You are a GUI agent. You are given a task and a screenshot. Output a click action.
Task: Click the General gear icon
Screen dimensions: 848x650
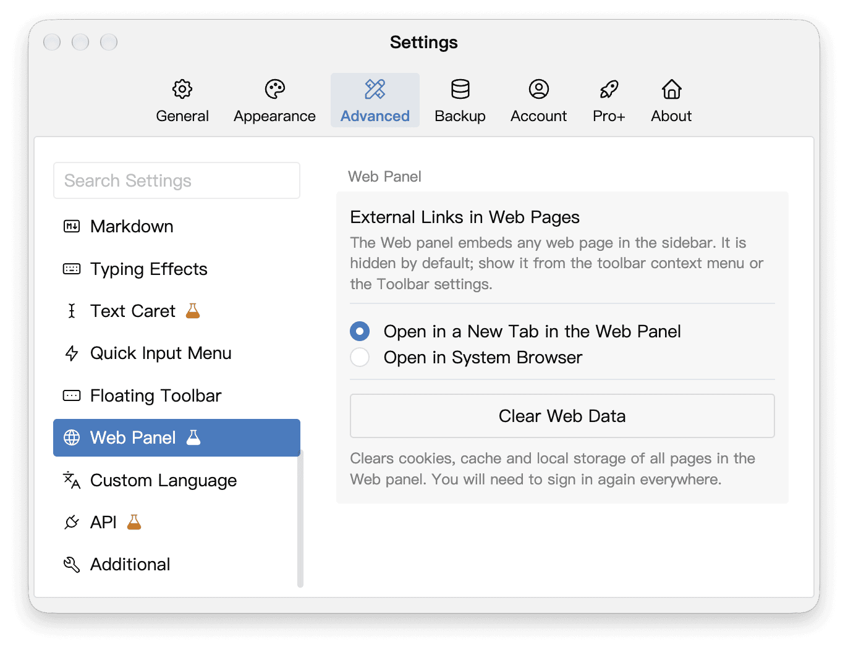pos(182,90)
